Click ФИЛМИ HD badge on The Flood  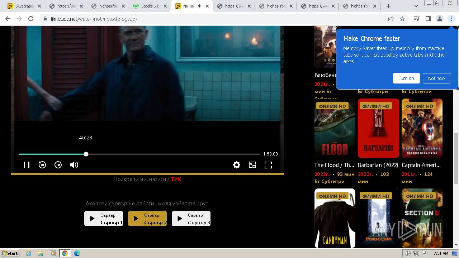point(332,106)
